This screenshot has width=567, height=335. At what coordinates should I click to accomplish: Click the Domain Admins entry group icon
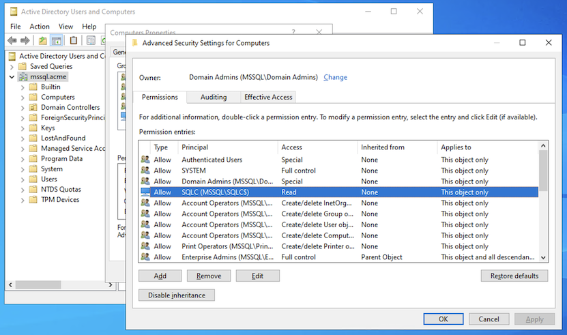(x=145, y=181)
